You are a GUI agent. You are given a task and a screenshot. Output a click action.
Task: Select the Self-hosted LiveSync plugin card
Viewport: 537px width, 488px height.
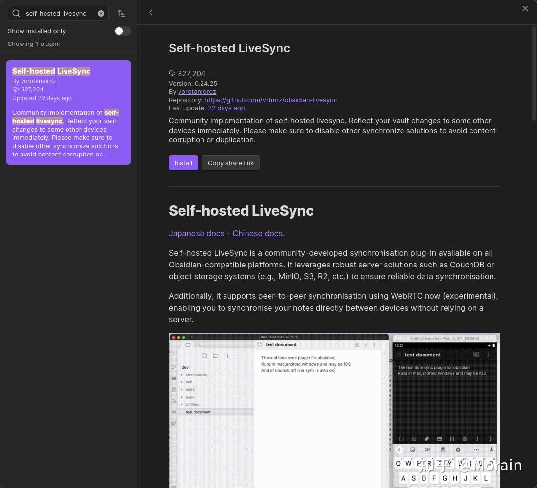pyautogui.click(x=68, y=112)
